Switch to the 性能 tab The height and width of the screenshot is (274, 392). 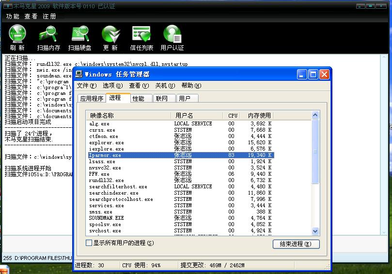point(141,98)
